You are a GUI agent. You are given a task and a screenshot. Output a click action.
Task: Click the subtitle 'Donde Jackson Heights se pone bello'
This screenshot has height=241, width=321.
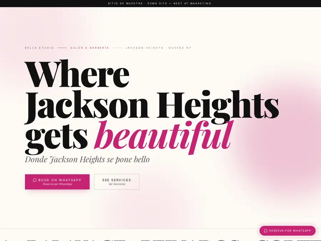87,160
